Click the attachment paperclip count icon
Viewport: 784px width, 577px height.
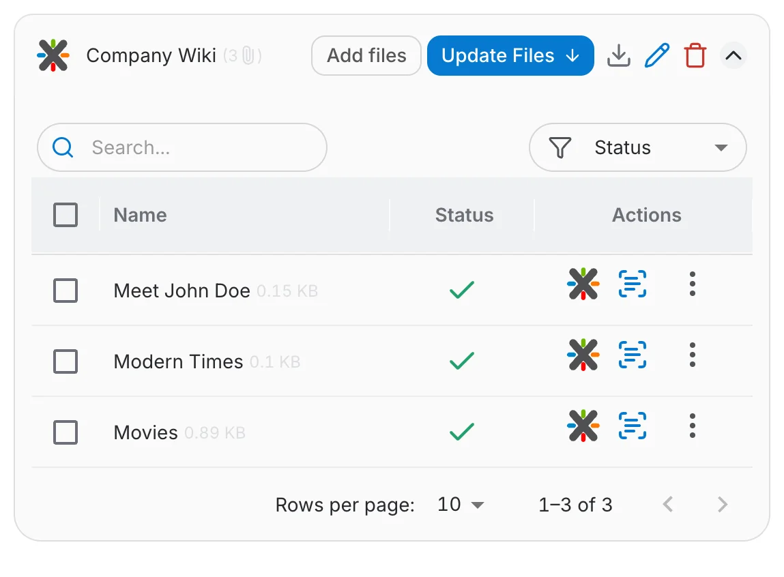click(248, 55)
